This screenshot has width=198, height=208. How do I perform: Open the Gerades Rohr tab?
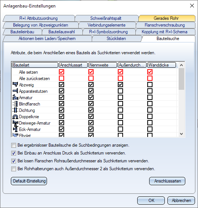pyautogui.click(x=166, y=18)
